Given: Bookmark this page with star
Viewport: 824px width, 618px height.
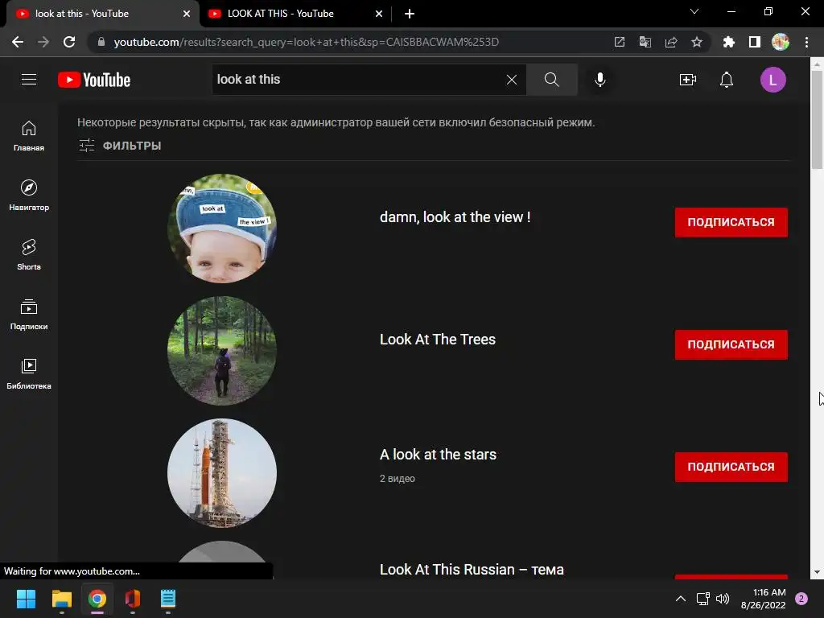Looking at the screenshot, I should 696,42.
